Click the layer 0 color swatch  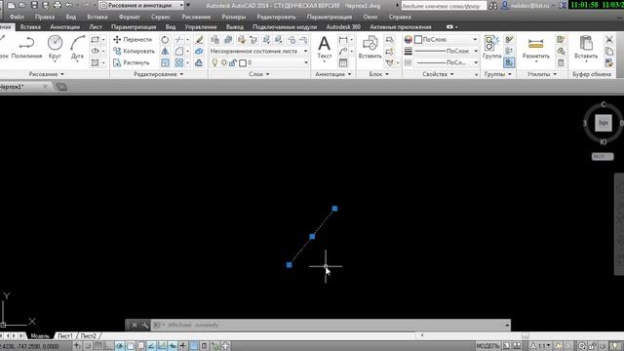[x=243, y=62]
